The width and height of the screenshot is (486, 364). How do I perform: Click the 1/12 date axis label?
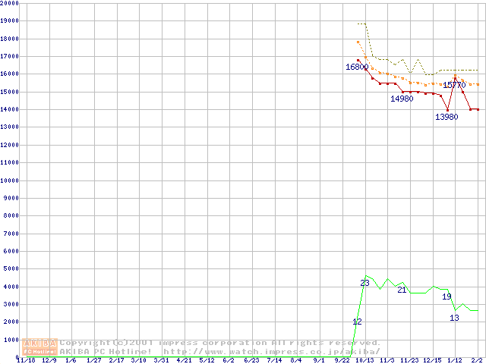point(455,360)
